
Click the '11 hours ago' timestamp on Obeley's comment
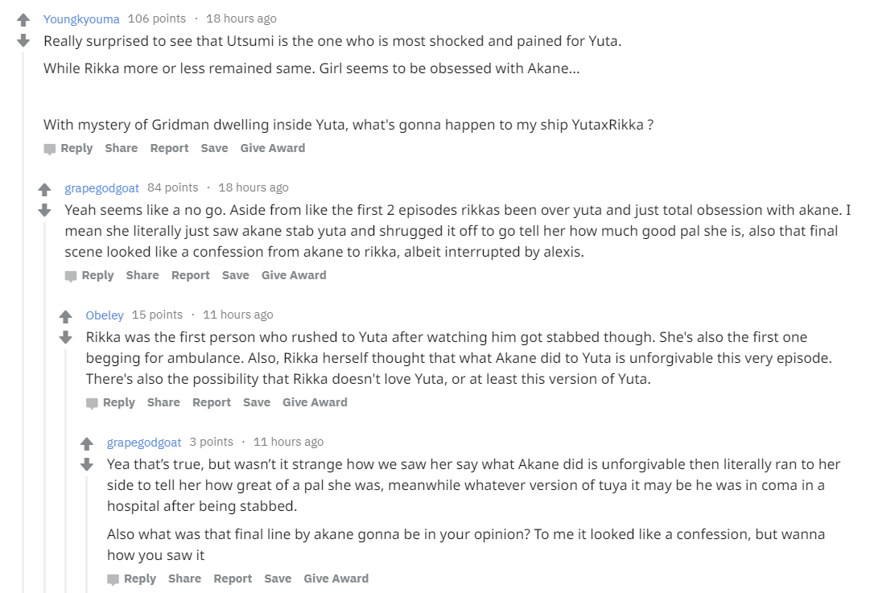237,315
